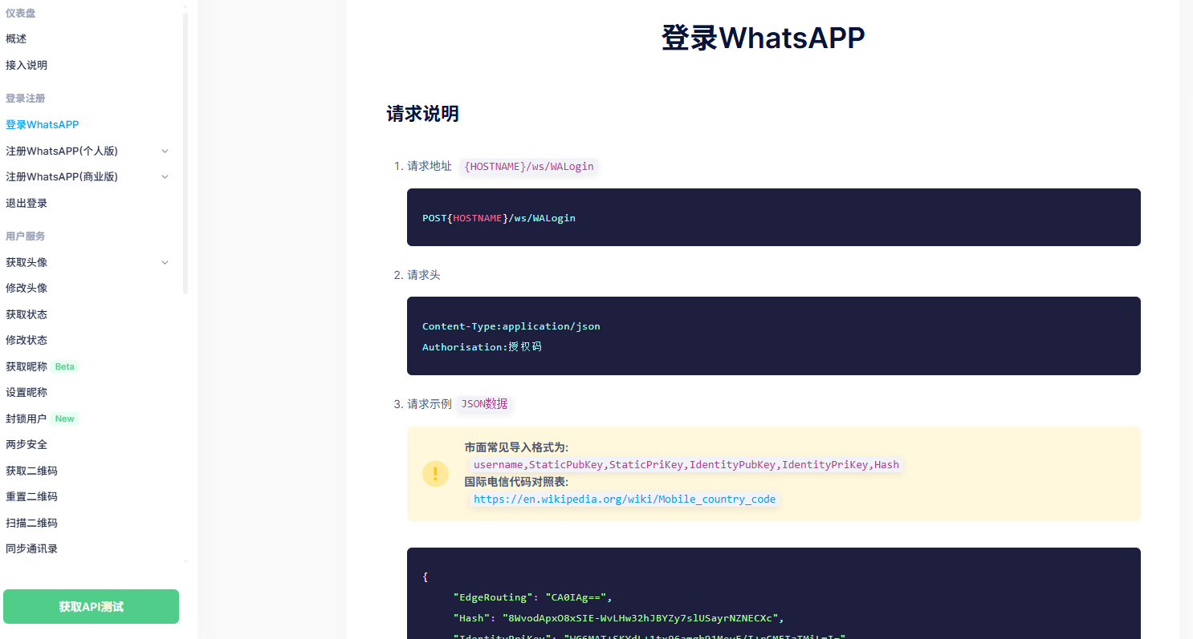Open the 封锁用户 sidebar item
The height and width of the screenshot is (639, 1193).
click(x=26, y=419)
